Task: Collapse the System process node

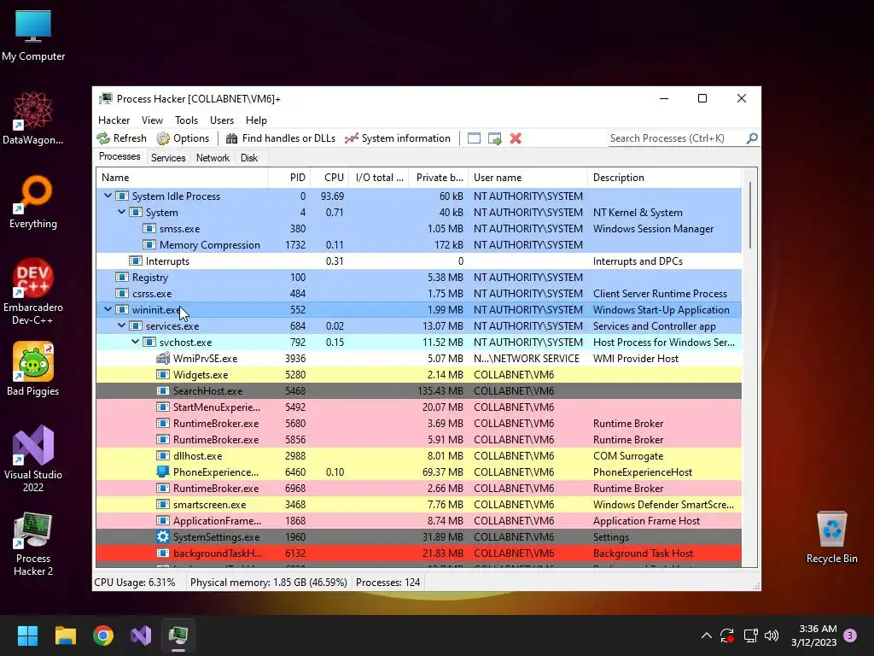Action: (121, 212)
